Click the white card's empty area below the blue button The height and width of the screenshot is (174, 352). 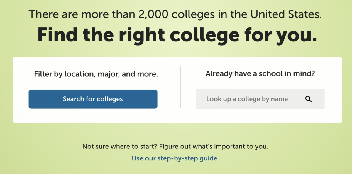click(93, 116)
